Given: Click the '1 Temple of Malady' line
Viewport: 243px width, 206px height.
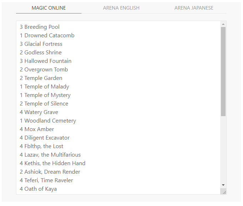Looking at the screenshot, I should point(44,87).
